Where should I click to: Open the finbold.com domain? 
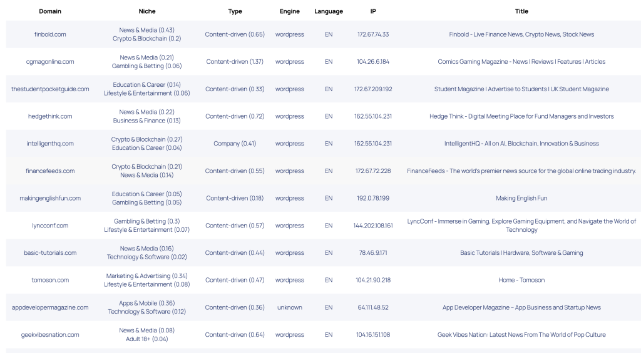50,34
